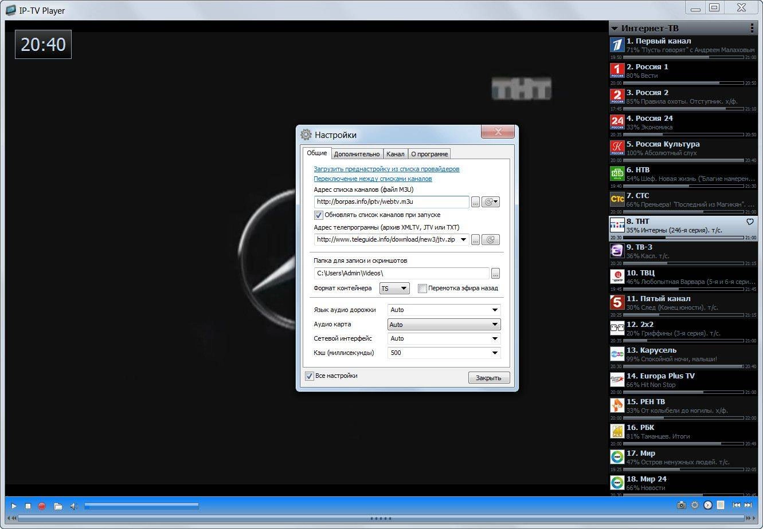763x529 pixels.
Task: Select channel 12. 2x2
Action: (683, 332)
